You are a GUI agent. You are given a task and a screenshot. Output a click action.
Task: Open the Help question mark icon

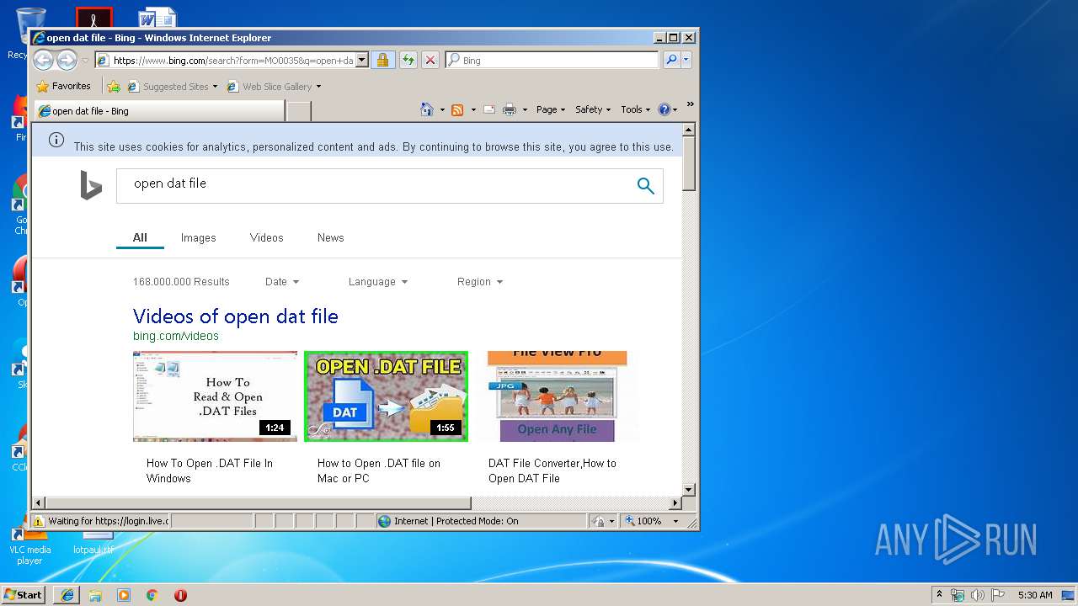[x=664, y=109]
